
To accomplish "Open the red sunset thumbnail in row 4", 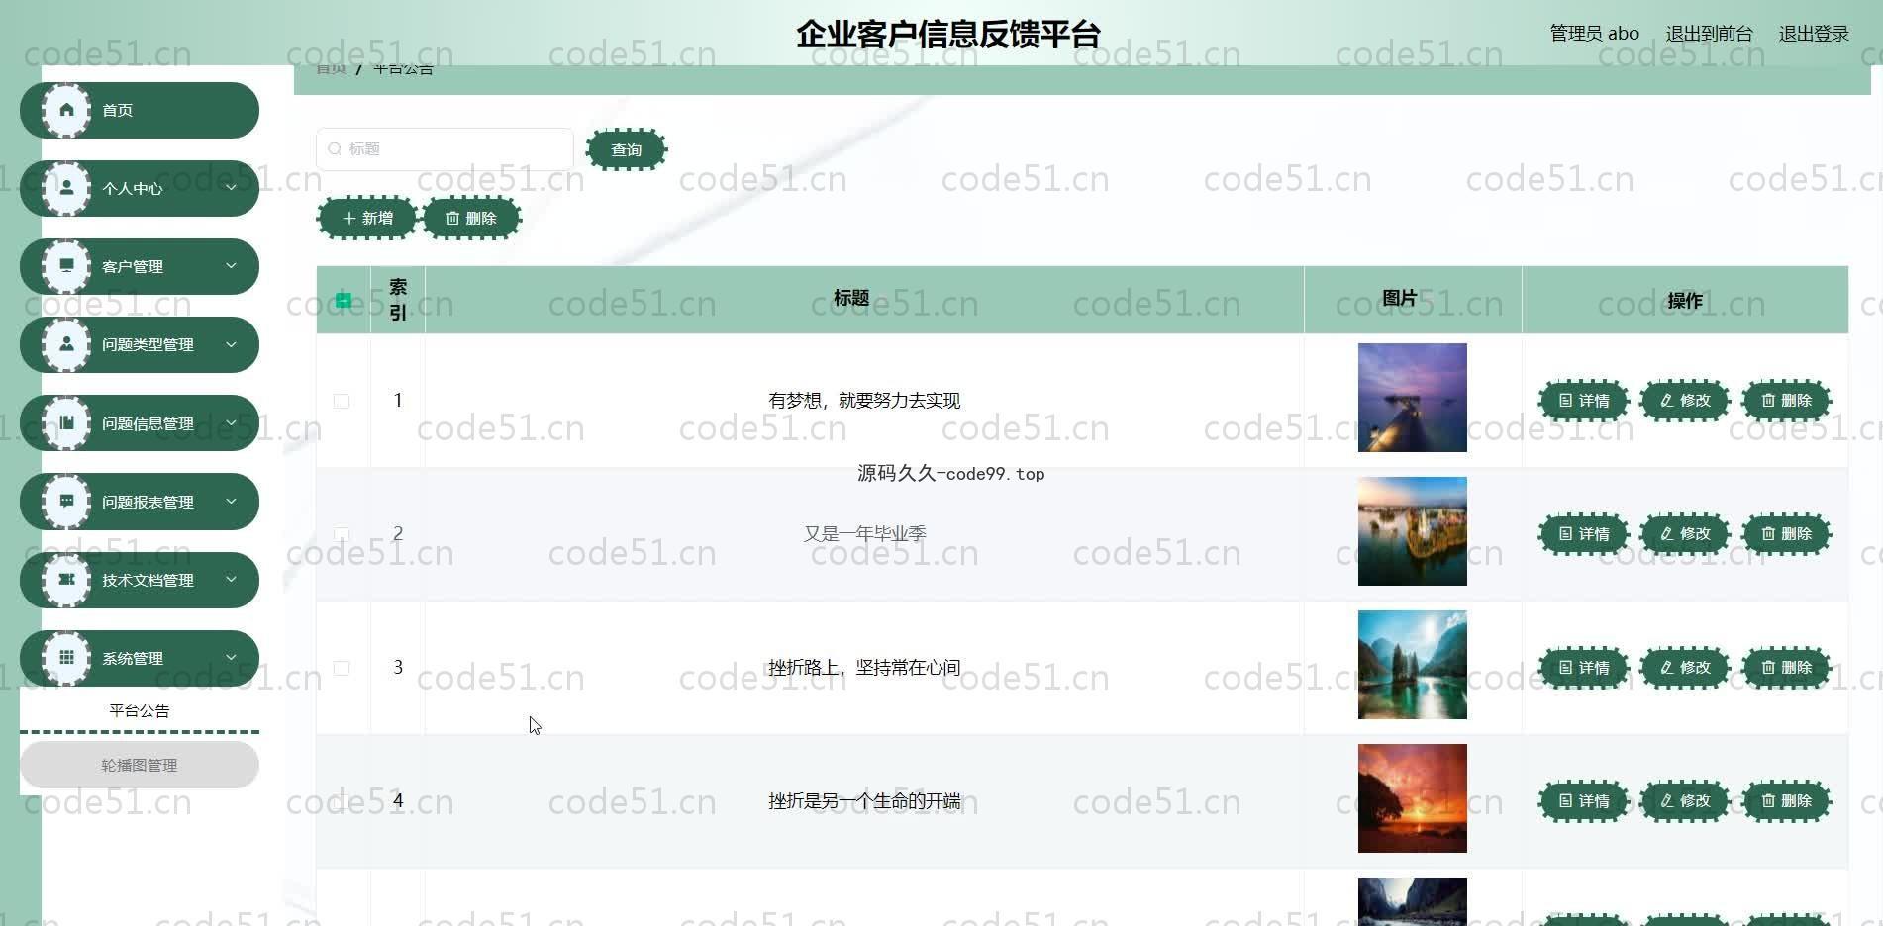I will pyautogui.click(x=1413, y=798).
